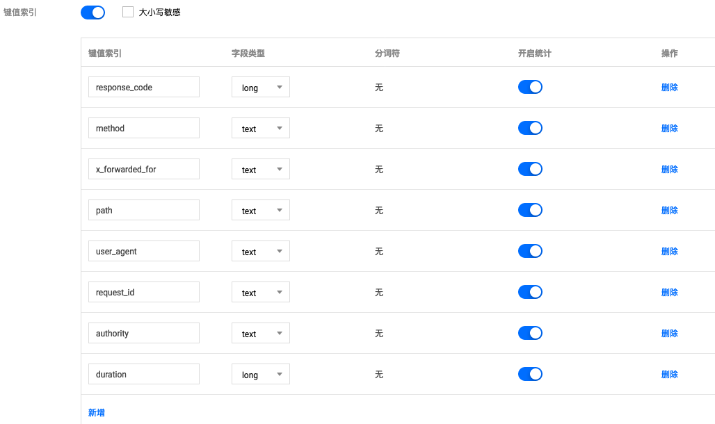Viewport: 715px width, 424px height.
Task: Expand user_agent field type dropdown
Action: click(261, 251)
